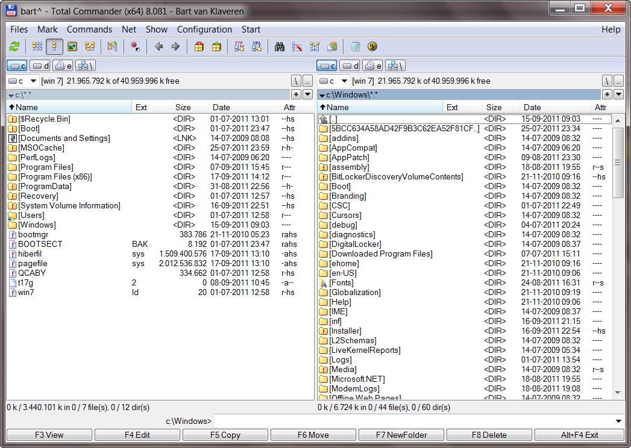Click the F5 Copy button
This screenshot has height=448, width=631.
[x=225, y=435]
